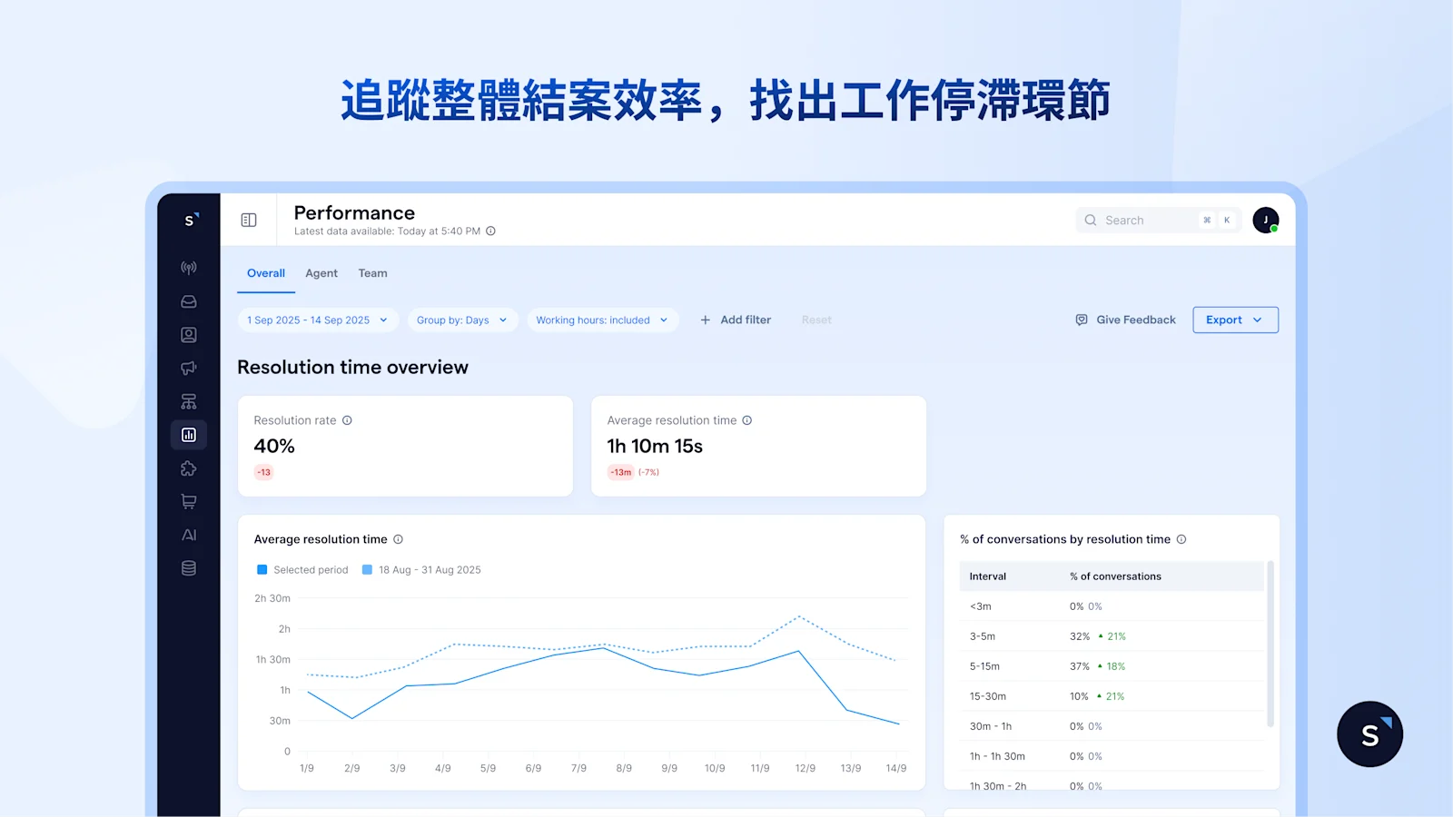
Task: Open the Channels broadcast section in sidebar
Action: [x=188, y=267]
